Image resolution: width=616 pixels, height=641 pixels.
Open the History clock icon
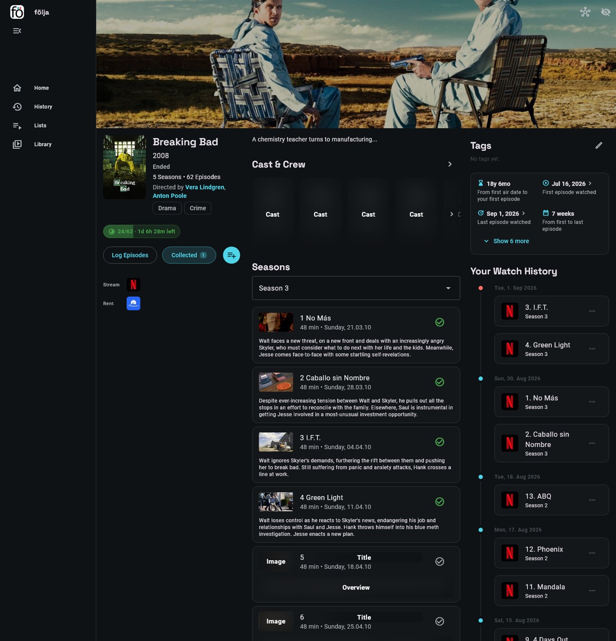click(17, 107)
